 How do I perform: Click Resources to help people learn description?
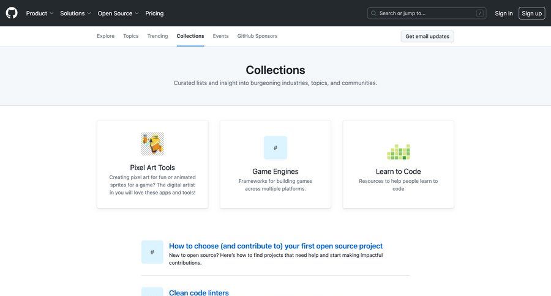coord(399,185)
